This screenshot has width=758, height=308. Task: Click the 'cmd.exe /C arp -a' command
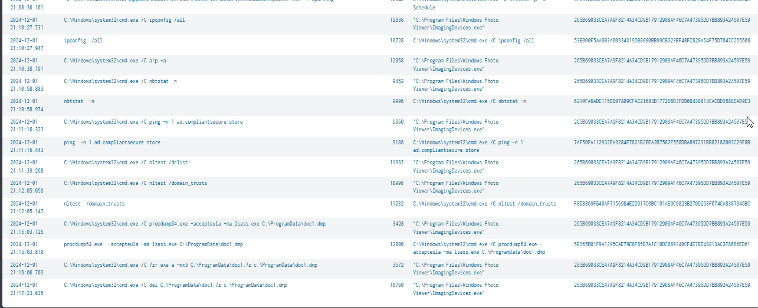tap(115, 61)
